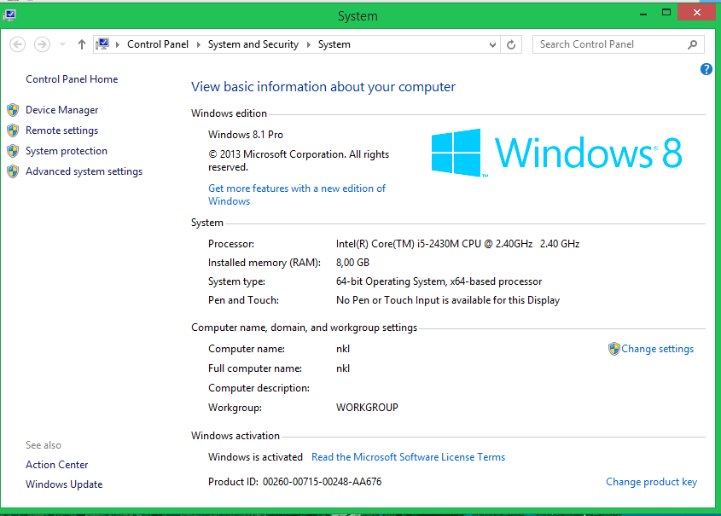721x516 pixels.
Task: Go to Control Panel Home
Action: (72, 79)
